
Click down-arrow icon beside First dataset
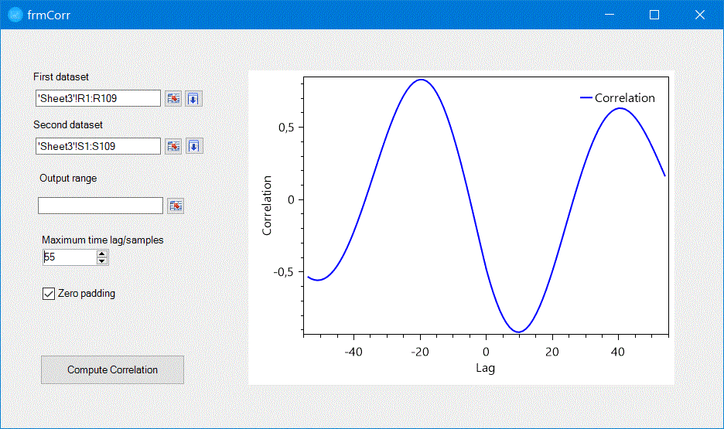click(x=193, y=98)
